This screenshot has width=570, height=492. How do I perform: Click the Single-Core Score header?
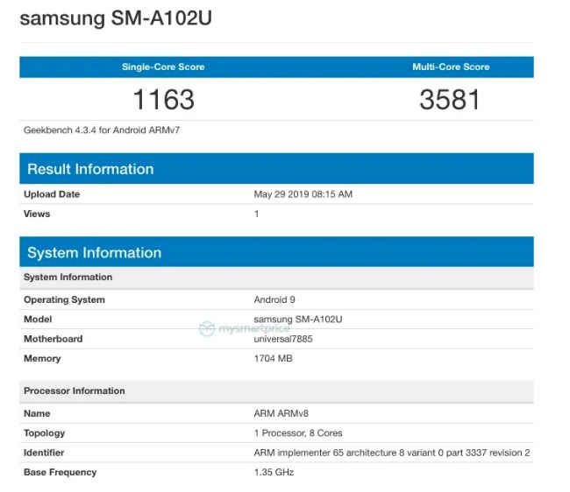(x=163, y=67)
